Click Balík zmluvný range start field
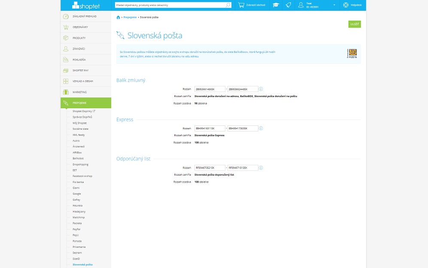428x268 pixels. (x=209, y=89)
